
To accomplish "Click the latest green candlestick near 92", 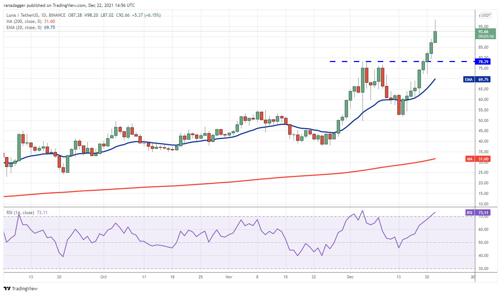I will coord(435,37).
